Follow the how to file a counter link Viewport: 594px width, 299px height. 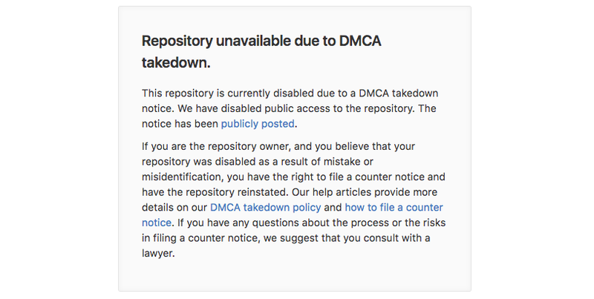pos(394,208)
